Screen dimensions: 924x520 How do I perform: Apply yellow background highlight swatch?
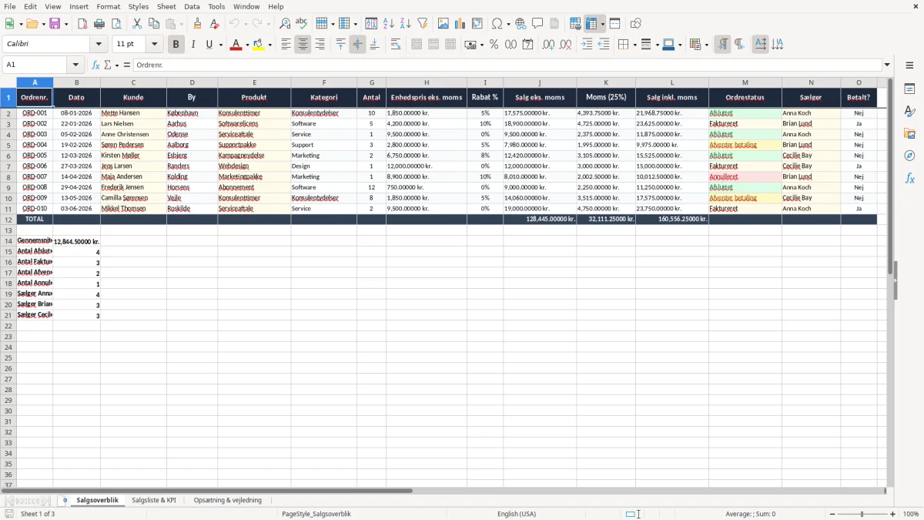tap(259, 45)
